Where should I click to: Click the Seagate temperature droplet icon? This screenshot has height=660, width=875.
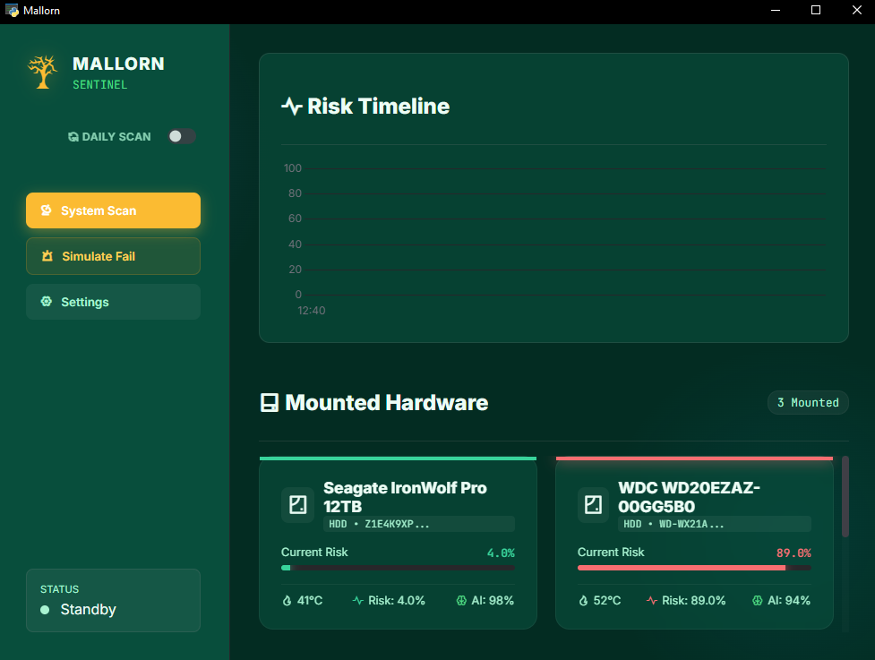coord(287,601)
